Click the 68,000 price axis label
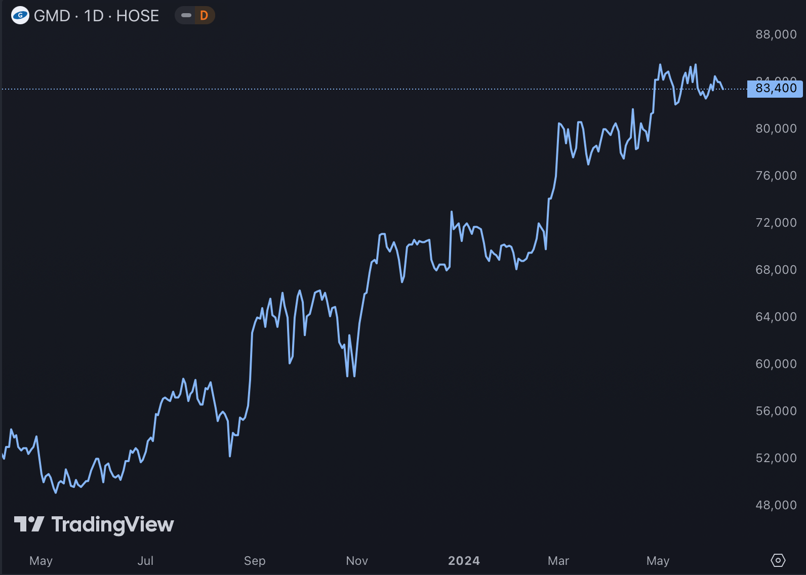The width and height of the screenshot is (806, 575). click(x=776, y=270)
